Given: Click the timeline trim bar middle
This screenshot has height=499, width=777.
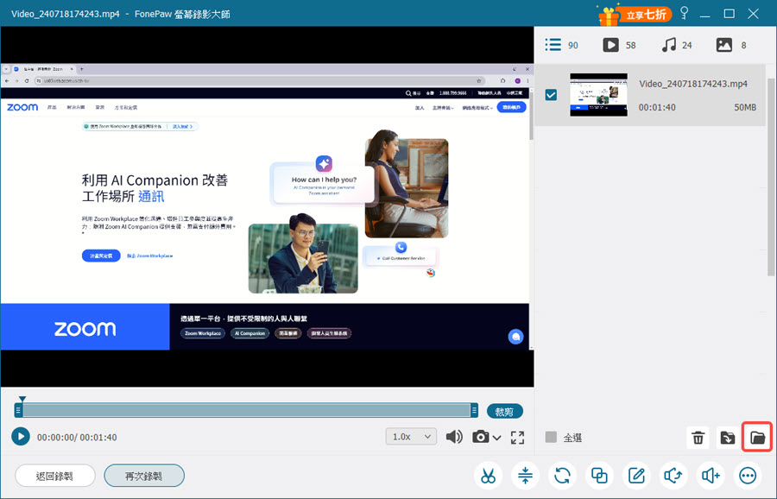Looking at the screenshot, I should coord(246,410).
